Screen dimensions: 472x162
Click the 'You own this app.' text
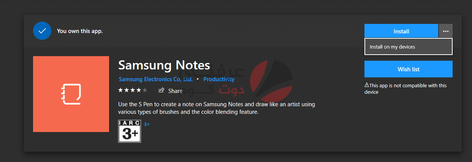(x=80, y=31)
